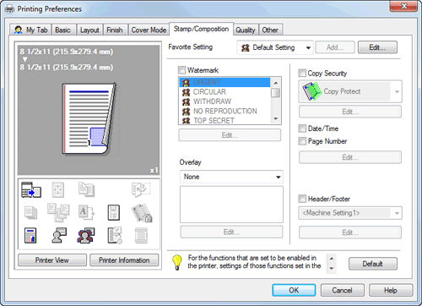Click the grayed banner roll paper icon
422x306 pixels.
141,236
